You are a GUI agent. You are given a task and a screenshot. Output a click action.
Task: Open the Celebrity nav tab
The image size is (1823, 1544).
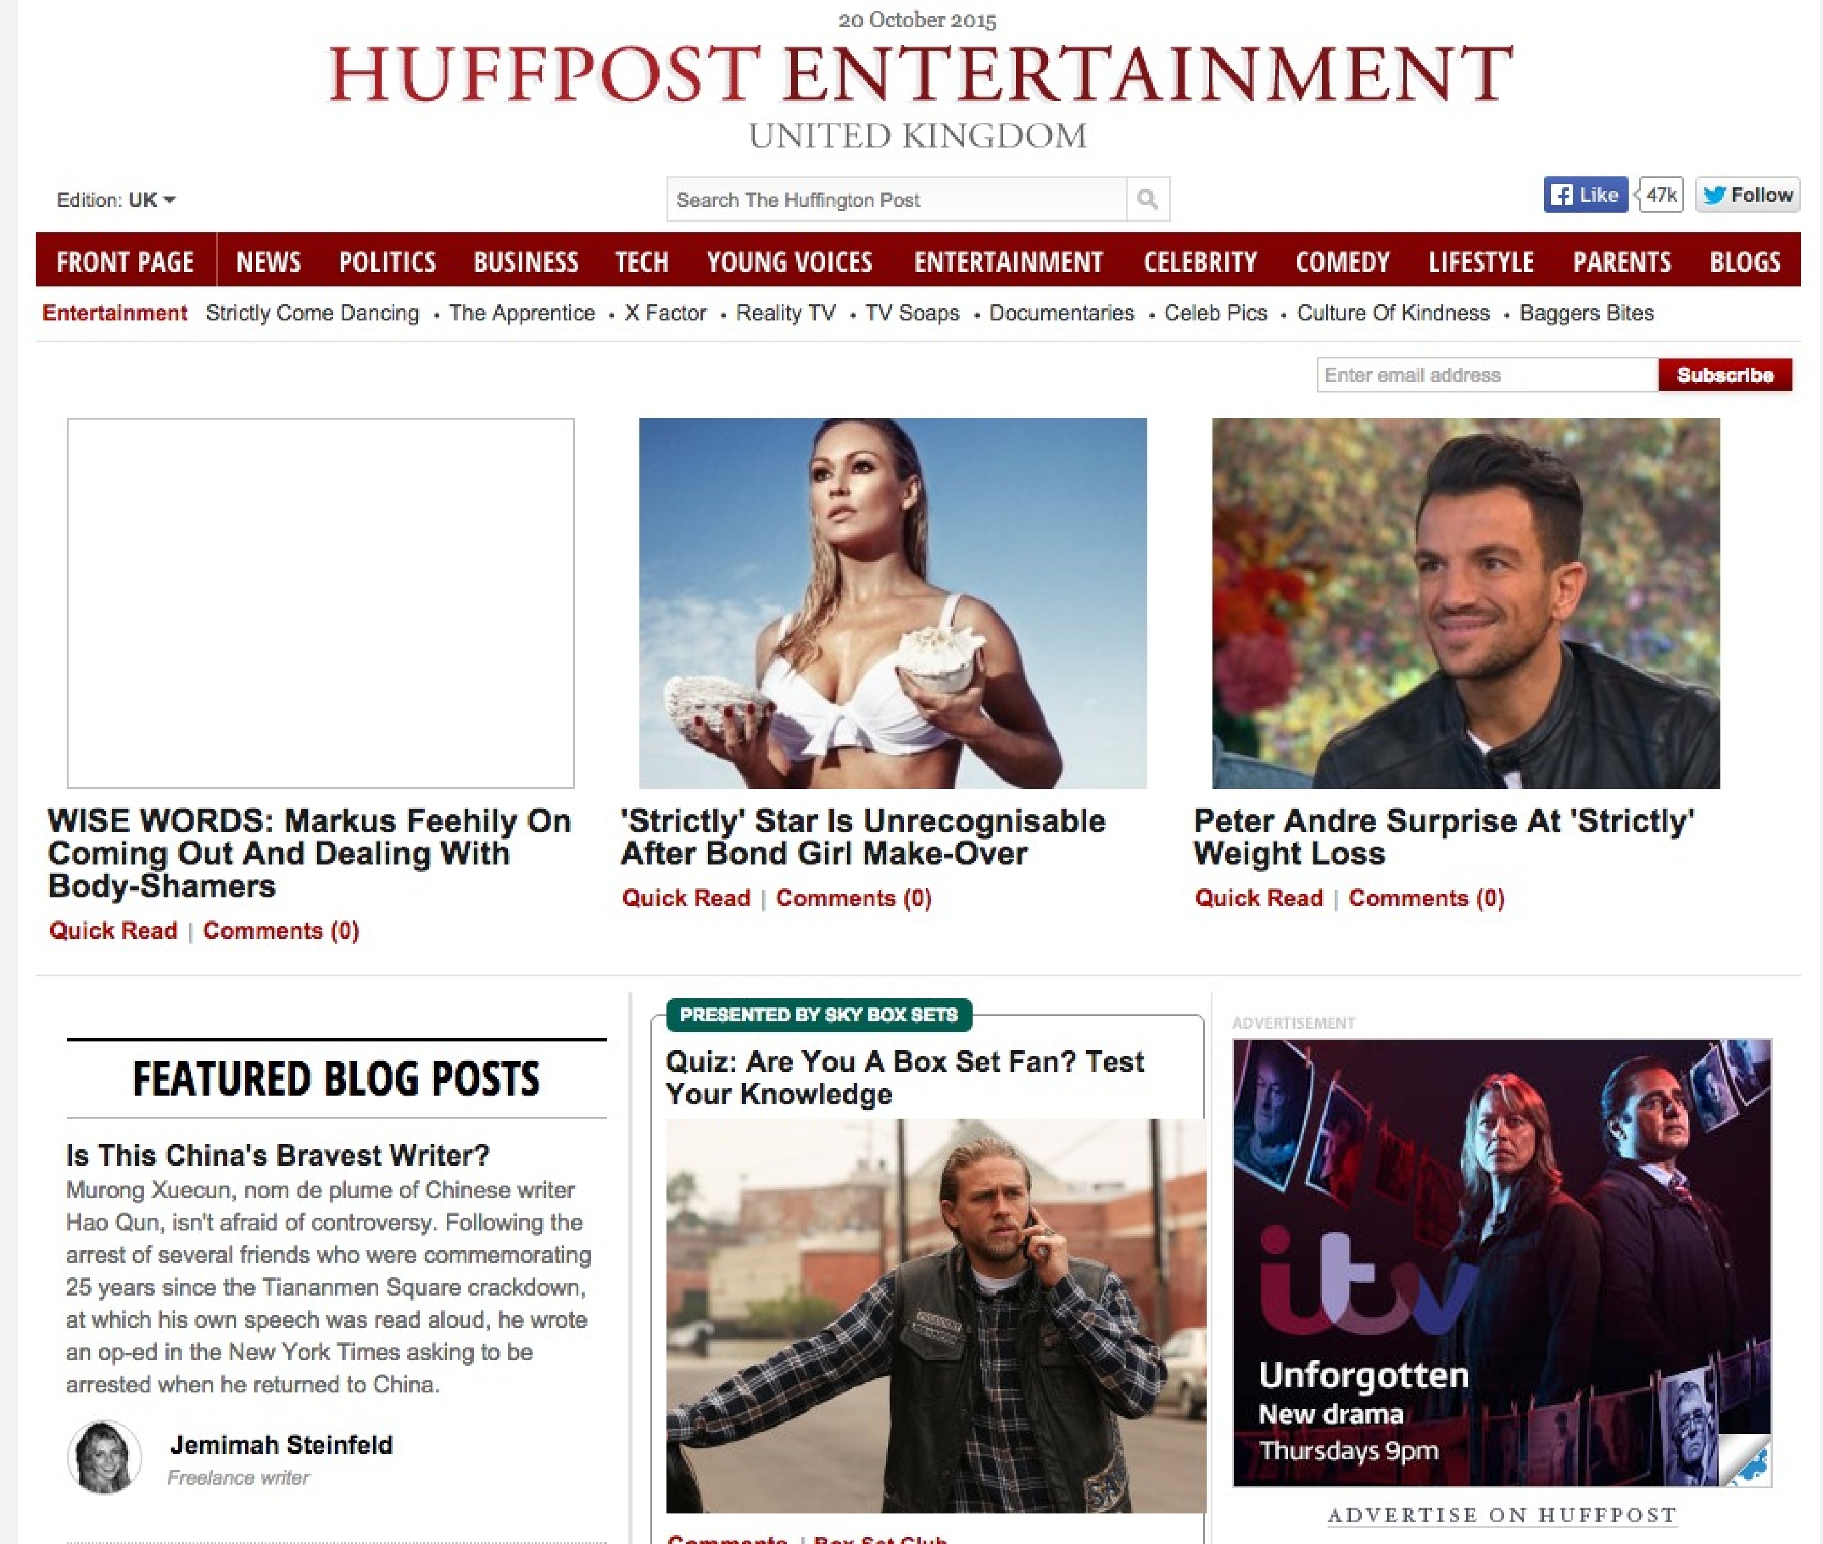1200,262
